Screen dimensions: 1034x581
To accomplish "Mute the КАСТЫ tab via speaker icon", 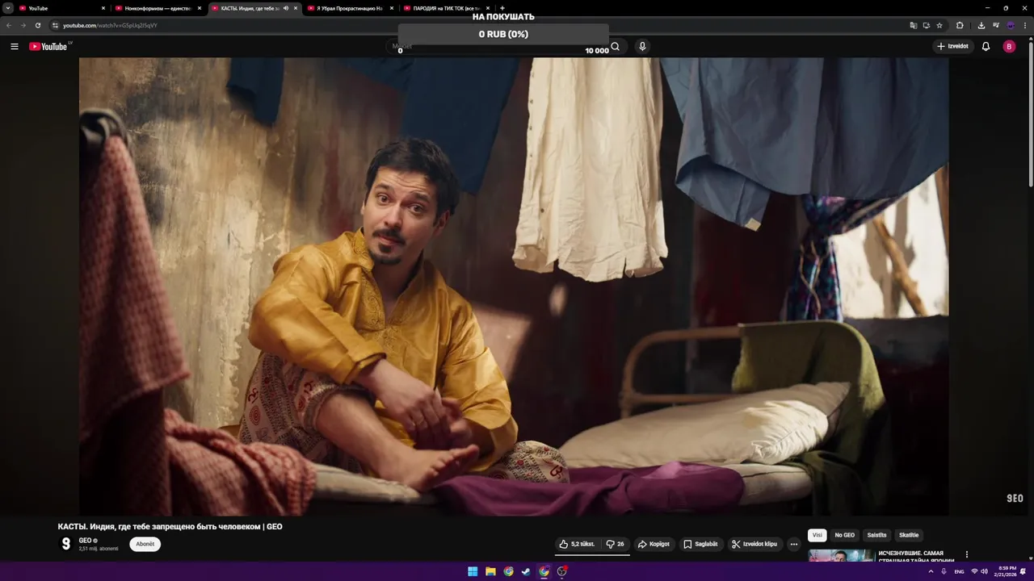I will pyautogui.click(x=285, y=8).
